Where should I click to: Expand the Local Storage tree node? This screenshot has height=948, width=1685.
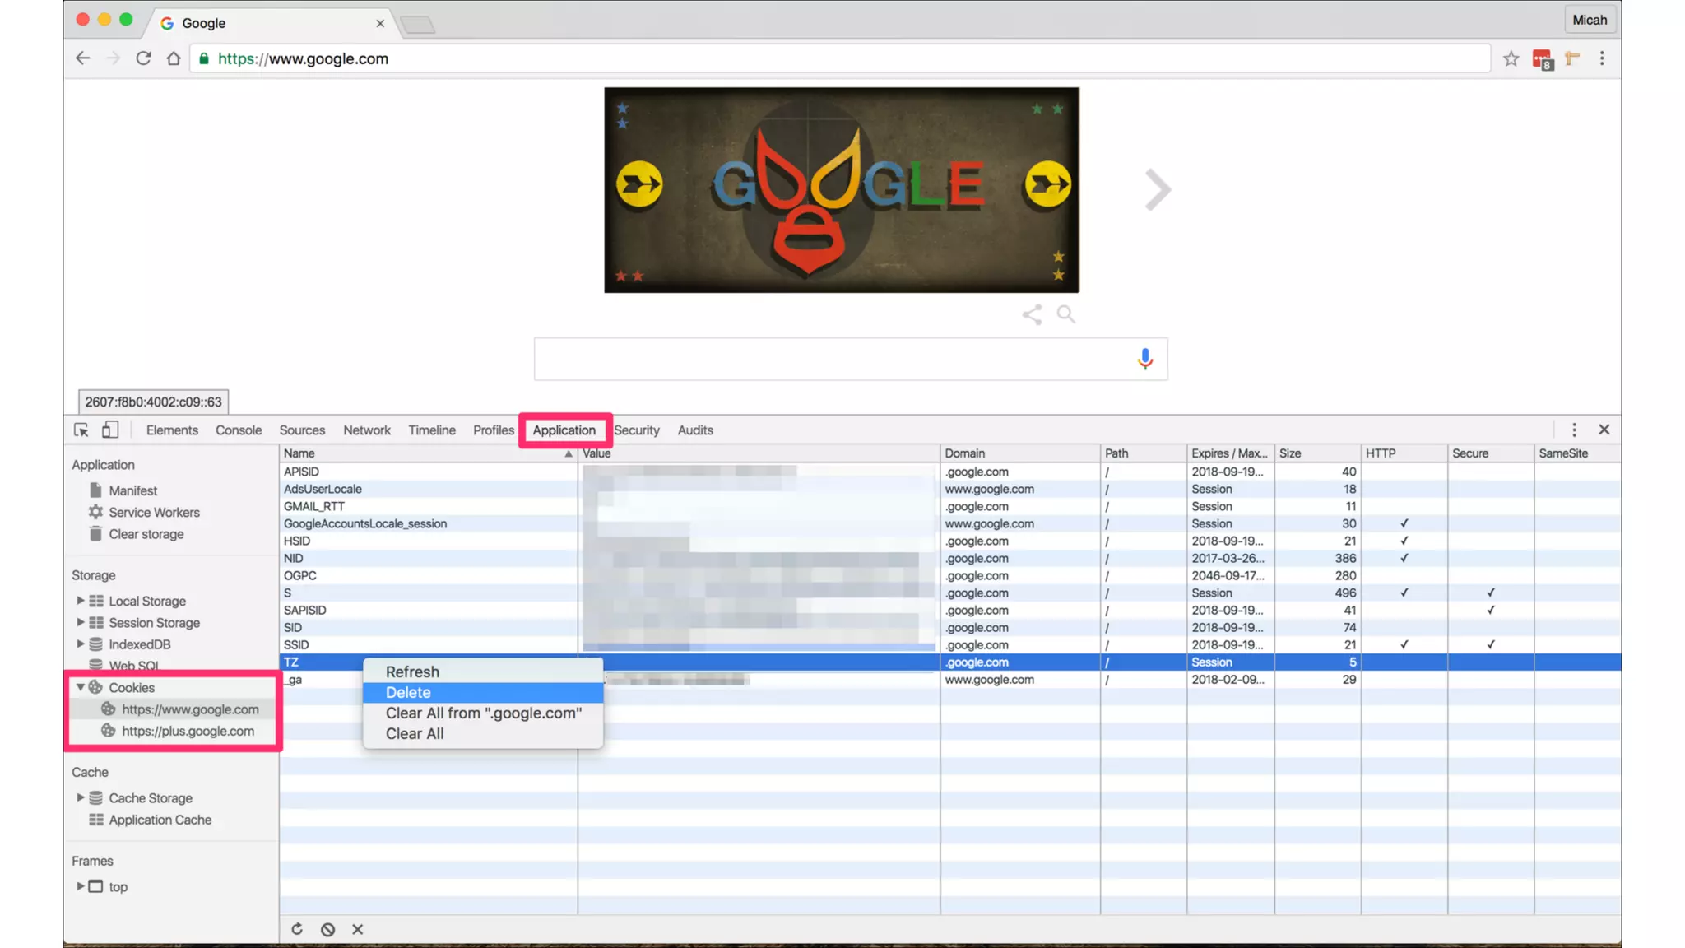click(81, 601)
